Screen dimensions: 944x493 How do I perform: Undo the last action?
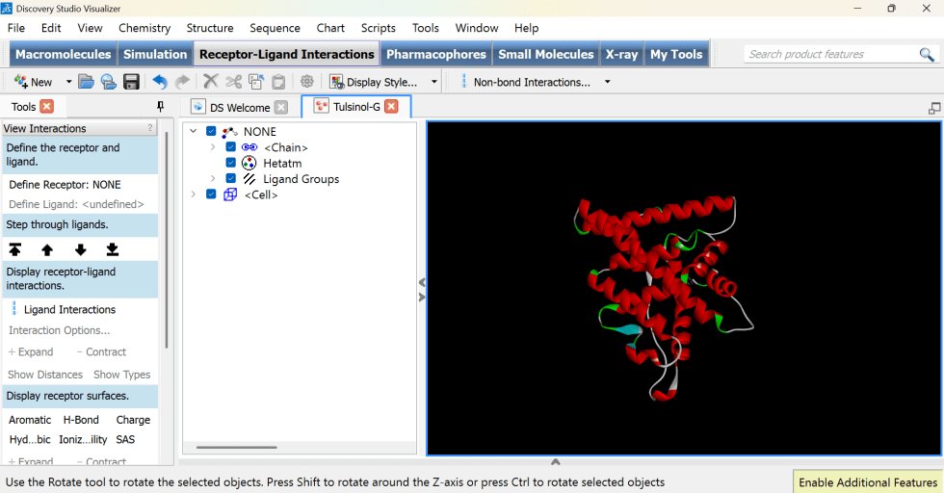click(160, 82)
